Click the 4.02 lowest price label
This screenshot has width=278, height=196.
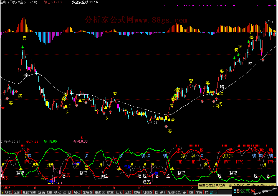(154, 122)
